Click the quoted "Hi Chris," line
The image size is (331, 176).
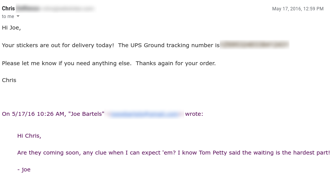coord(29,135)
